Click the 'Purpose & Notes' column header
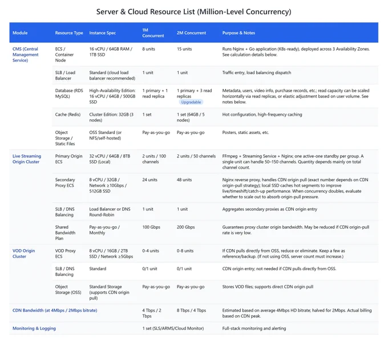The width and height of the screenshot is (388, 338). pyautogui.click(x=239, y=33)
